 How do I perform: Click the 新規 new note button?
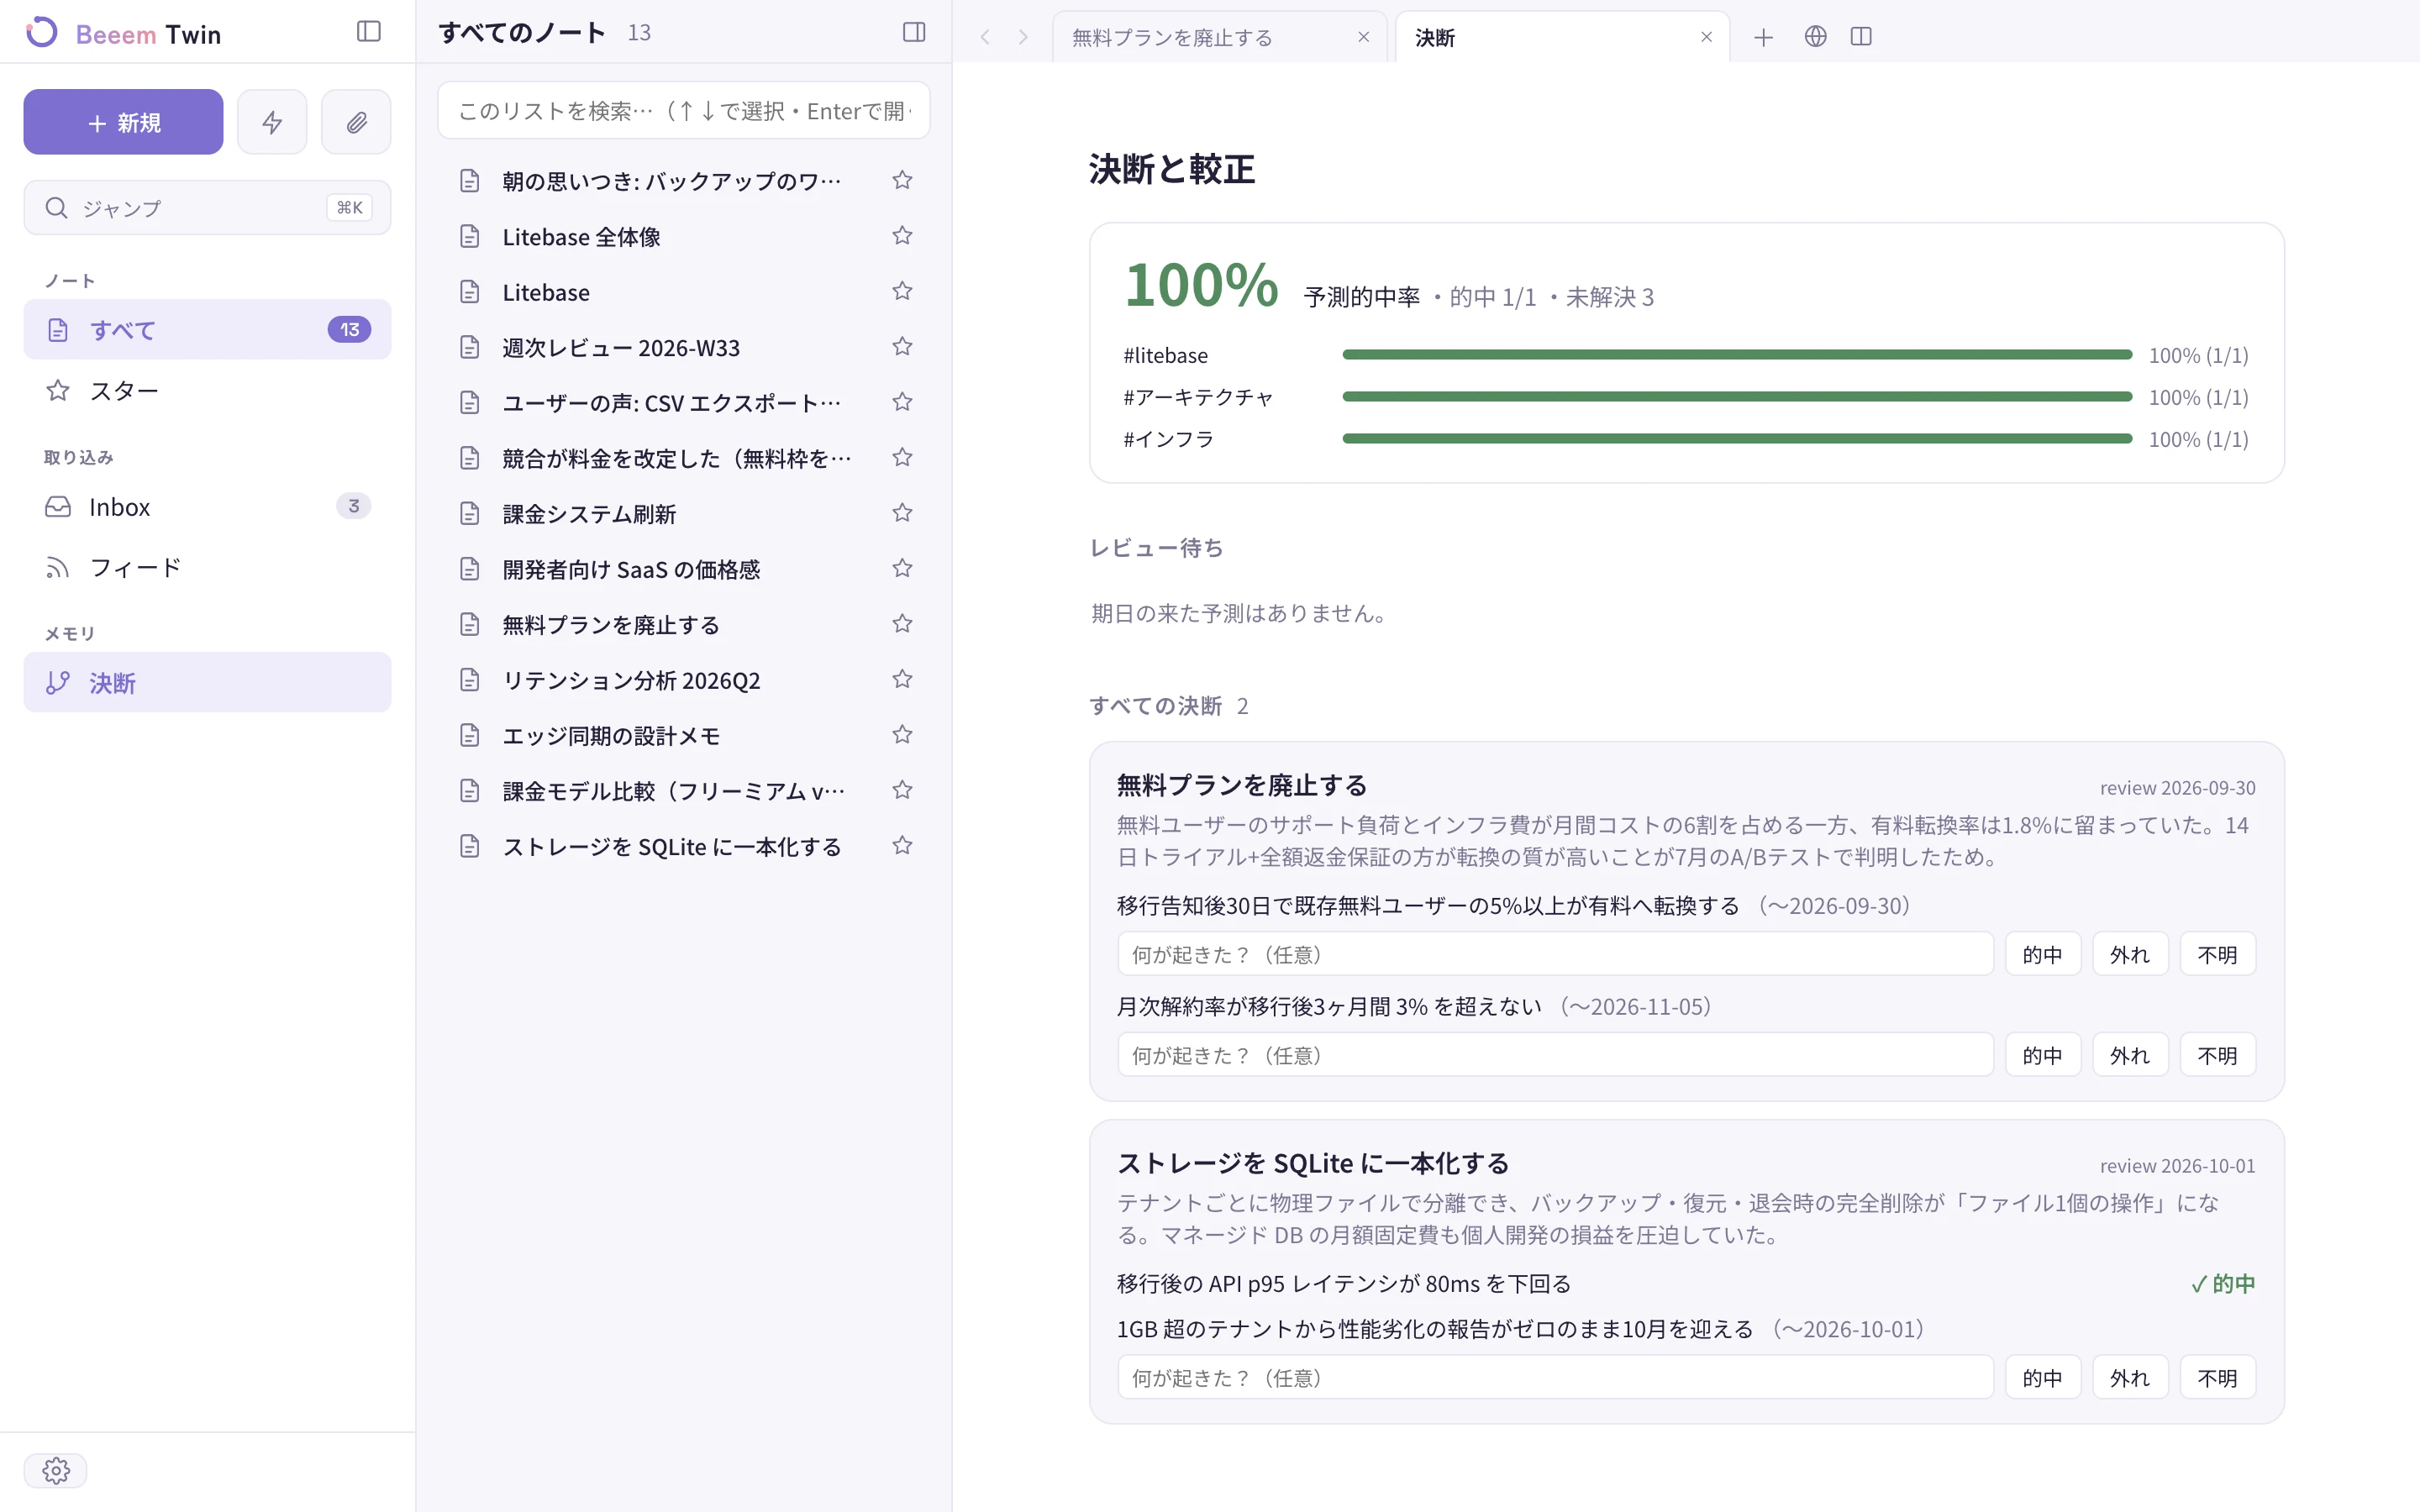[x=123, y=122]
